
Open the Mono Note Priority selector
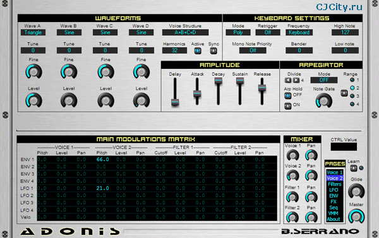click(253, 51)
